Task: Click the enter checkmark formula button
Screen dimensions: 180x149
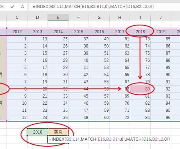Action: coord(12,7)
